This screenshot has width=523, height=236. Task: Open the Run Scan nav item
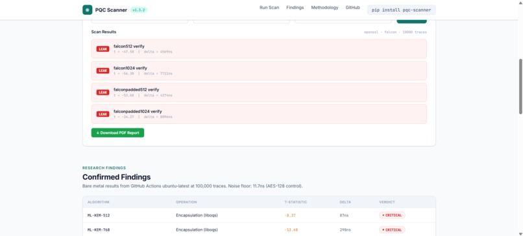click(x=269, y=7)
